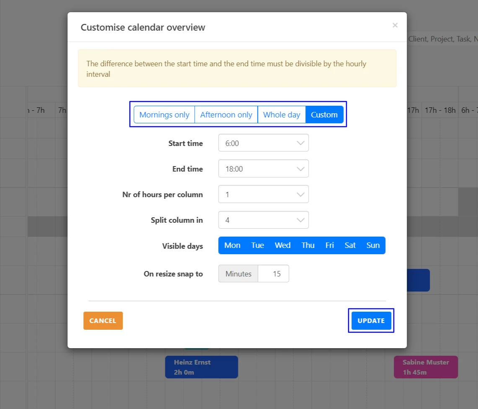Image resolution: width=478 pixels, height=409 pixels.
Task: Expand the "Nr of hours per column" selector
Action: (x=263, y=194)
